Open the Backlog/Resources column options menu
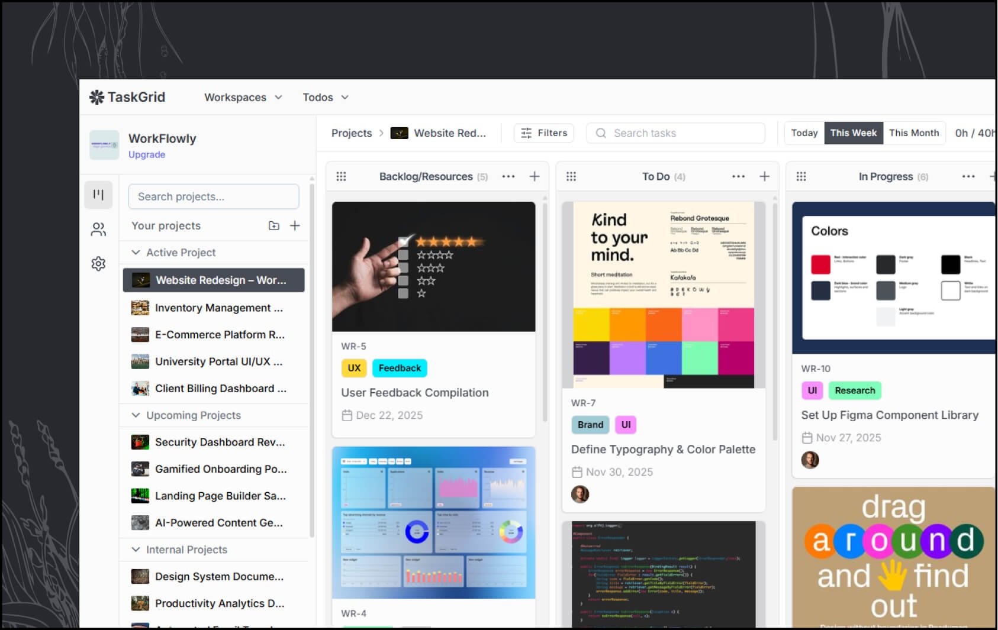The image size is (998, 630). point(508,177)
